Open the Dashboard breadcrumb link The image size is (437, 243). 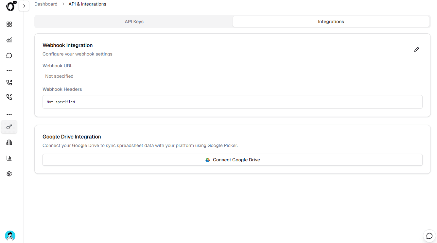[x=46, y=4]
